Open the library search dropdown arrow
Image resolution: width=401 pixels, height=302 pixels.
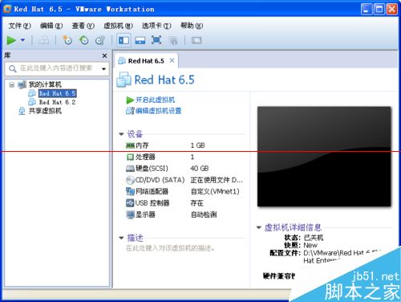pos(103,69)
